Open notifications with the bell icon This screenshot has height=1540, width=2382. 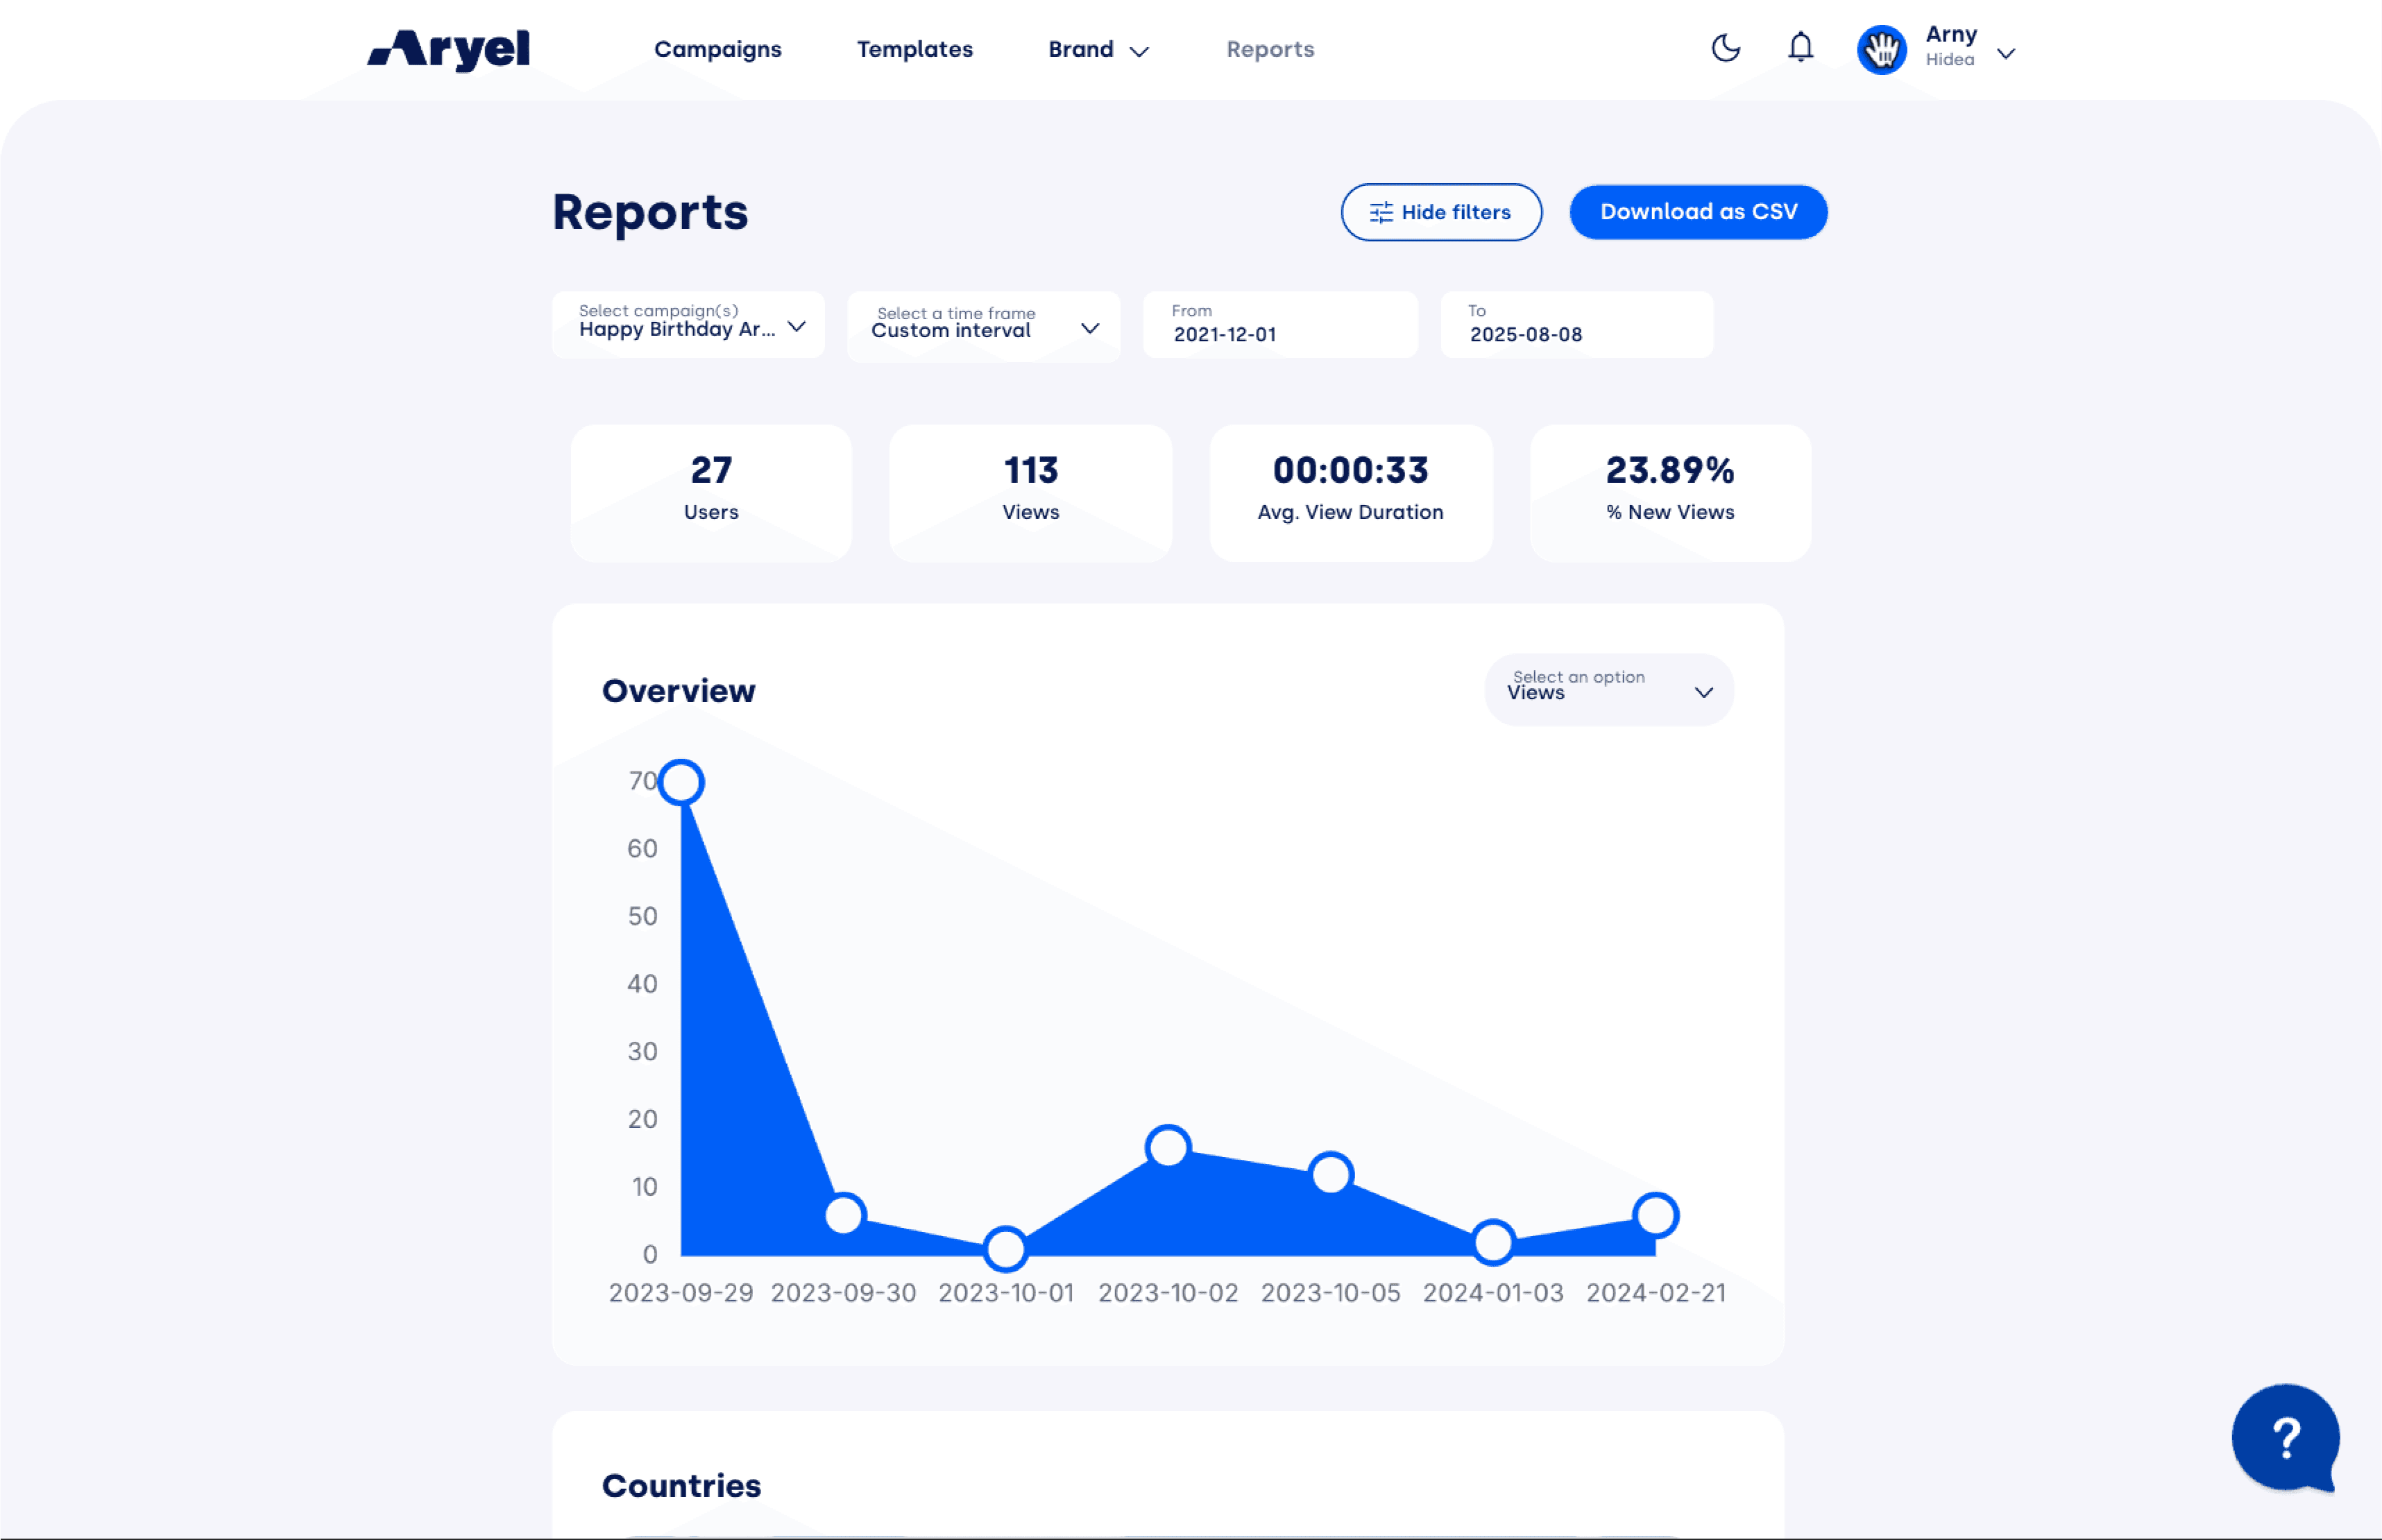pos(1800,48)
